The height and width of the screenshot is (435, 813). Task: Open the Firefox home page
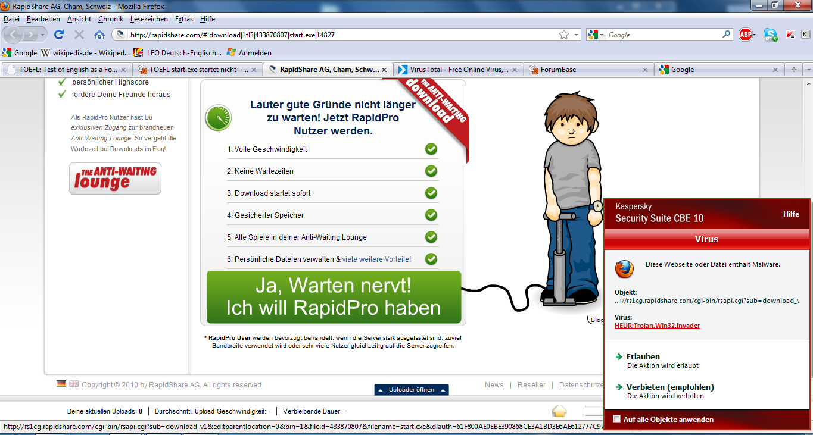click(99, 35)
